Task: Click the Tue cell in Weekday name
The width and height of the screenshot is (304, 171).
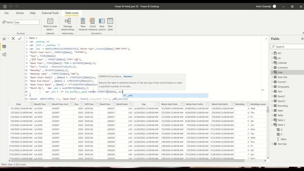Action: 252,133
